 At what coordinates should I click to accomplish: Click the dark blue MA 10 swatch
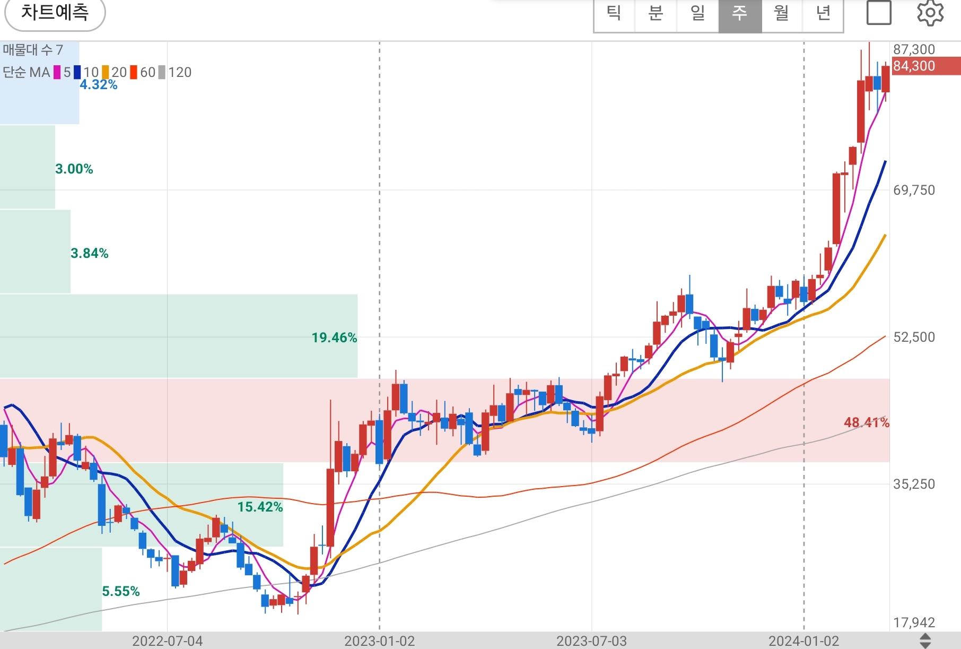[77, 72]
